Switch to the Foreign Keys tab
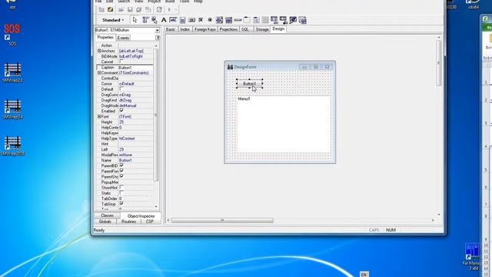Image resolution: width=492 pixels, height=277 pixels. [x=205, y=29]
